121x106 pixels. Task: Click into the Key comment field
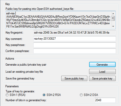(x=75, y=39)
